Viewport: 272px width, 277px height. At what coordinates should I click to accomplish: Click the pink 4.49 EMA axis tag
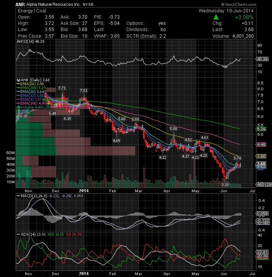(x=261, y=145)
